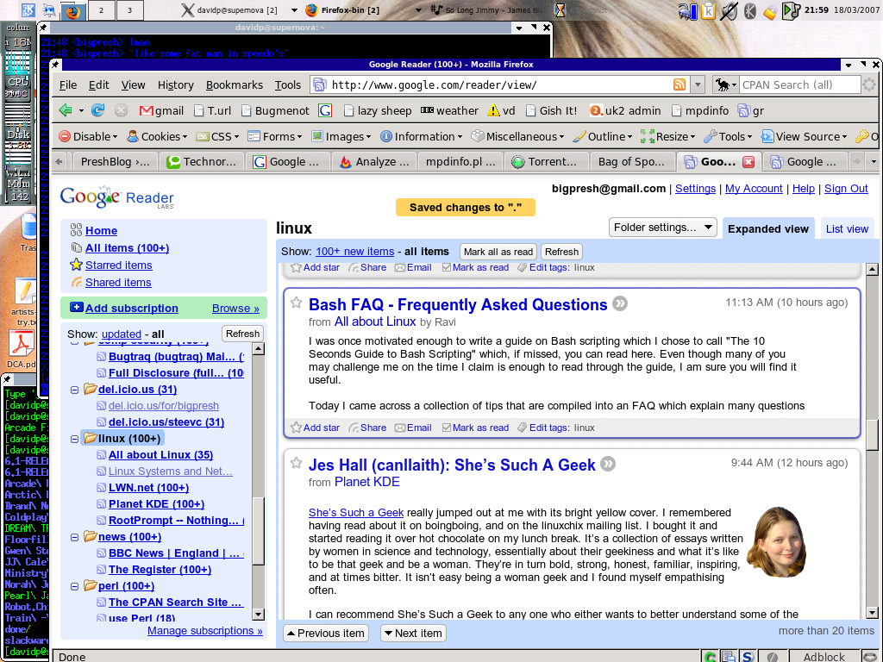Screen dimensions: 883x662
Task: Open the Disable web developer dropdown
Action: click(89, 136)
